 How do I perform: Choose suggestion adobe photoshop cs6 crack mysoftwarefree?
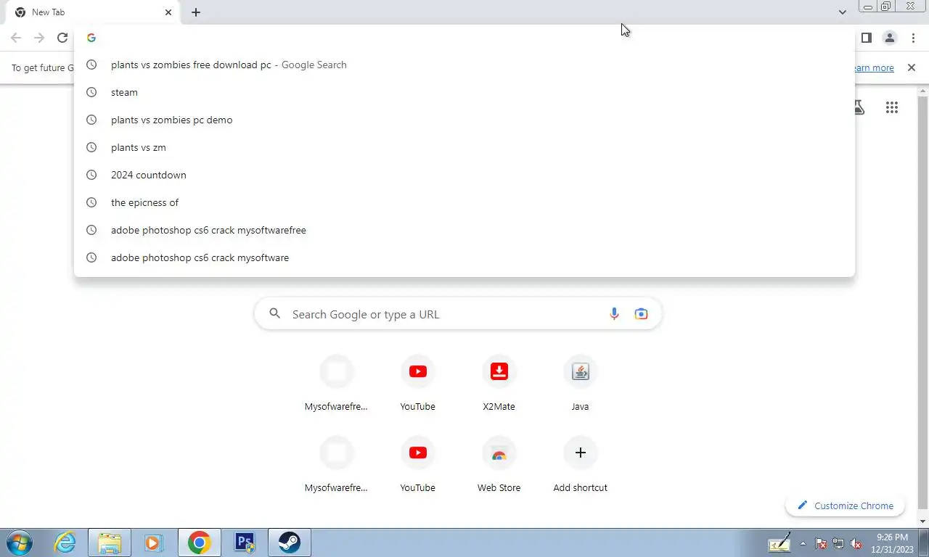pos(464,230)
